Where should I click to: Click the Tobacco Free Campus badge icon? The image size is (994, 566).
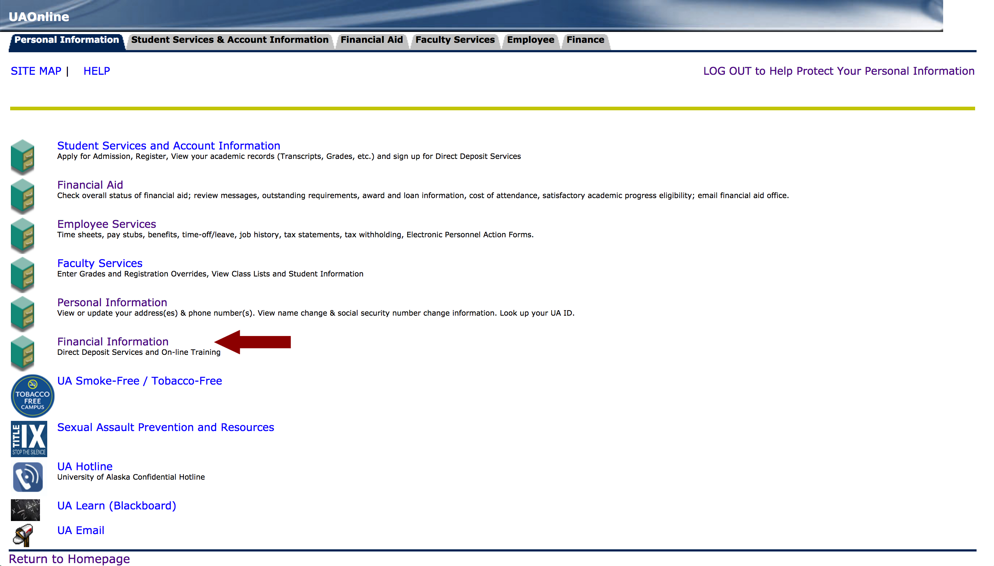tap(32, 396)
